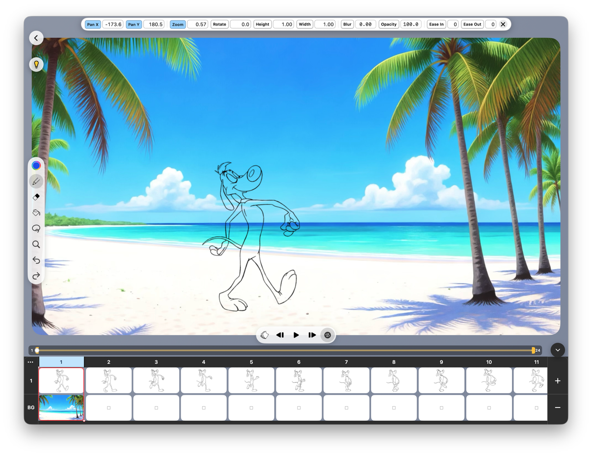Edit Height value field

283,24
